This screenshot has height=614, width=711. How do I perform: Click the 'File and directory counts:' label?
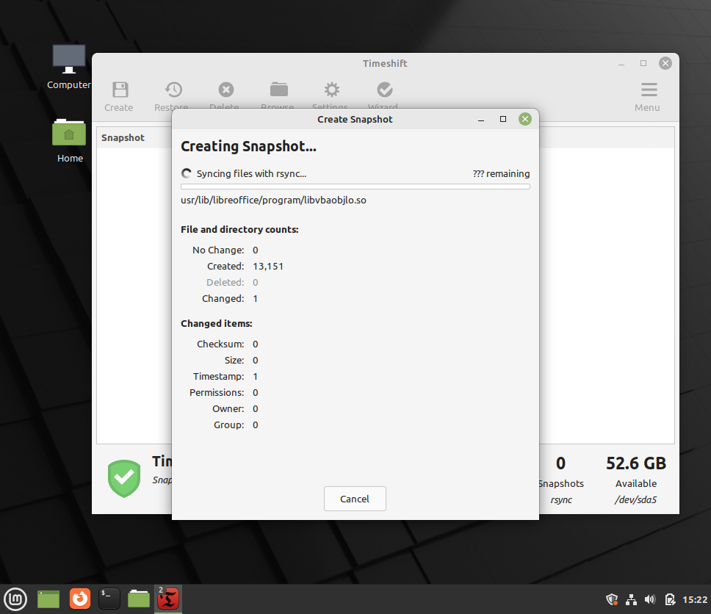pyautogui.click(x=239, y=229)
